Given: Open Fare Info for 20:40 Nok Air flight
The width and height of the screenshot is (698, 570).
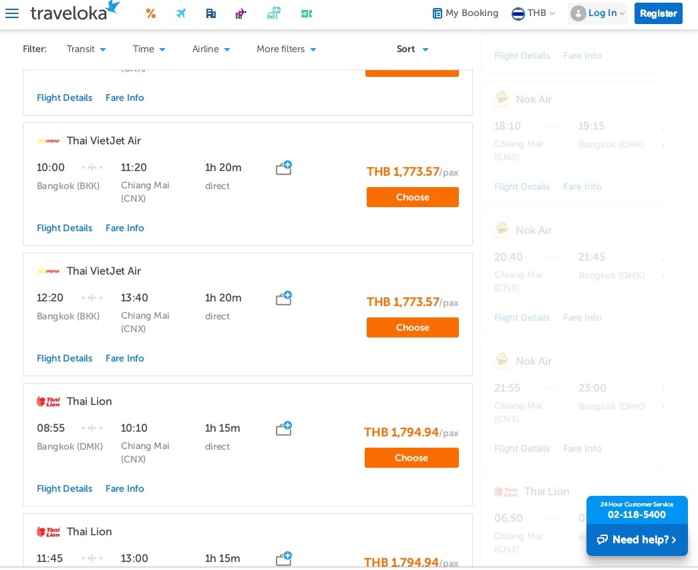Looking at the screenshot, I should [582, 317].
